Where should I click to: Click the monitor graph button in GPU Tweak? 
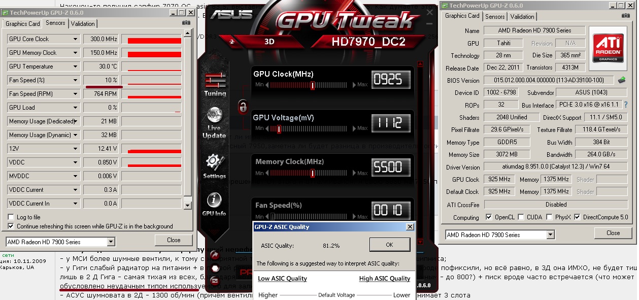(215, 280)
